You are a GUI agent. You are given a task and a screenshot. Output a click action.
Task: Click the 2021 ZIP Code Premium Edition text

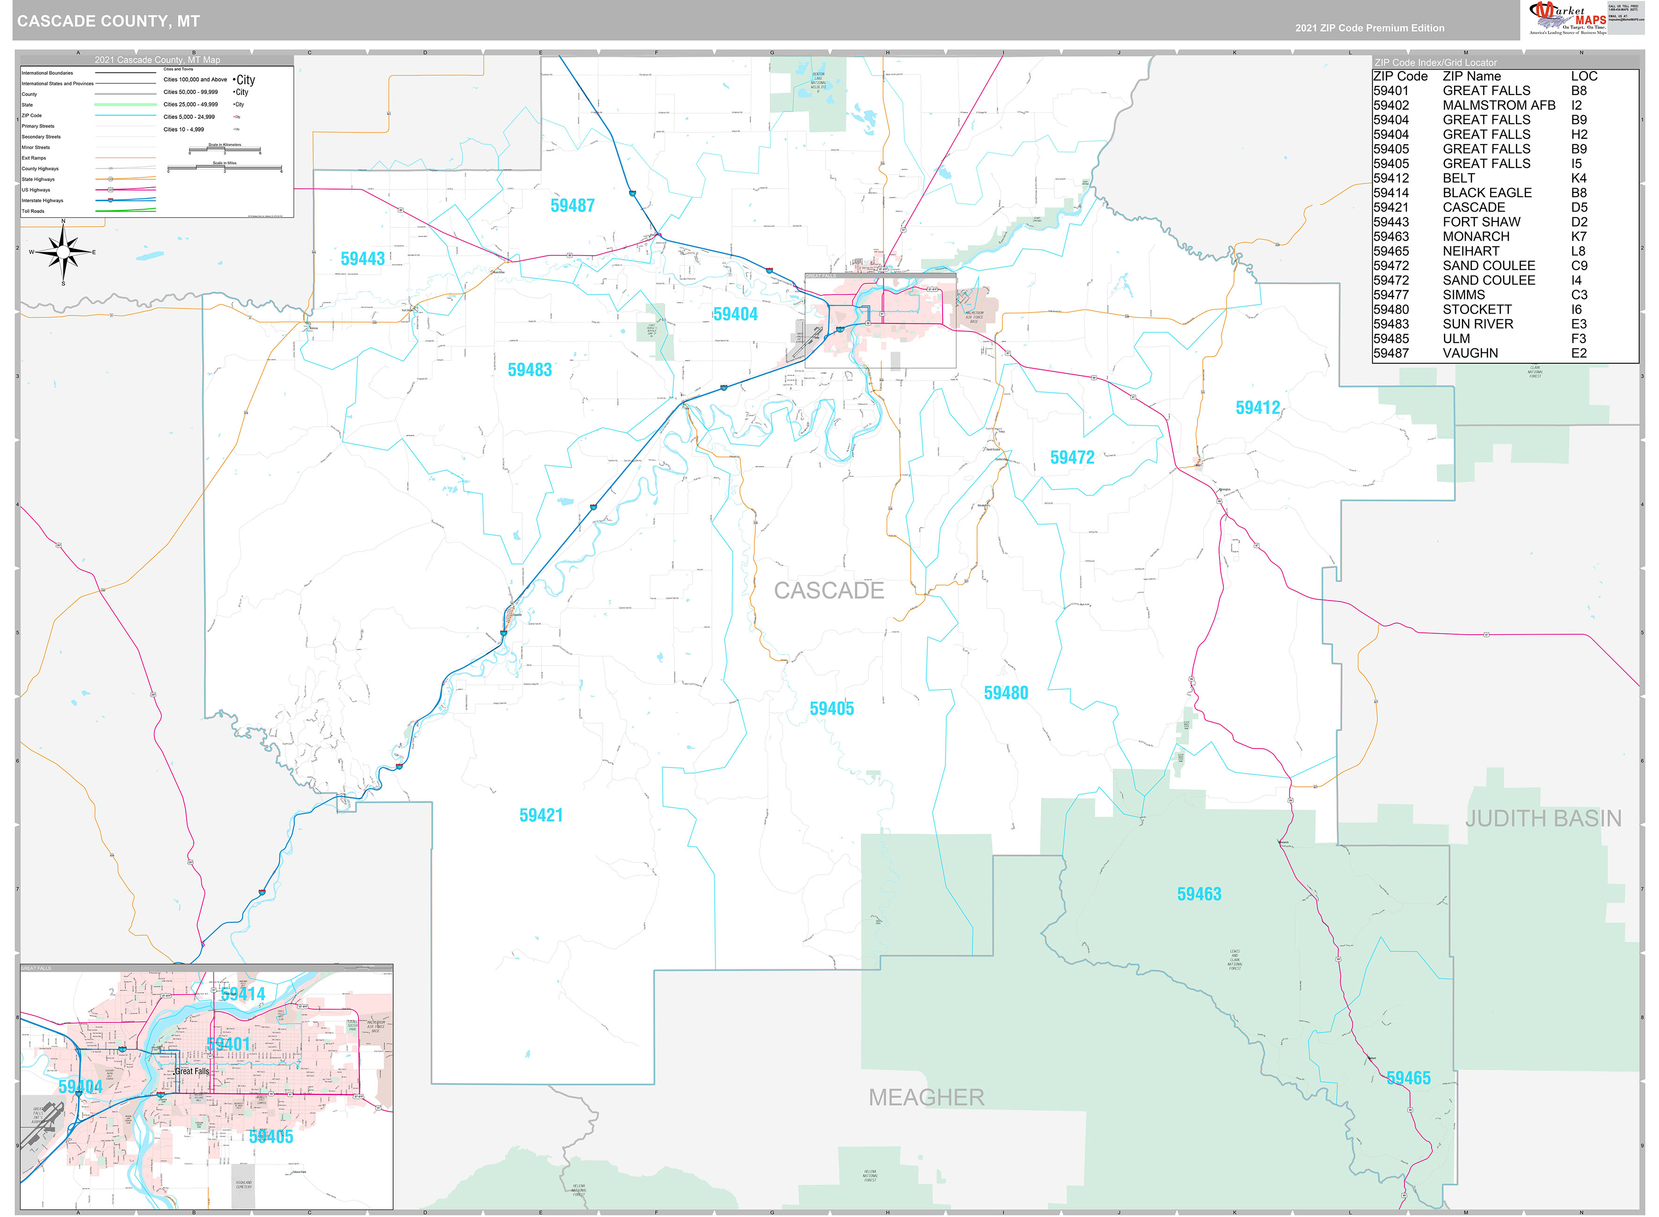pos(1370,28)
